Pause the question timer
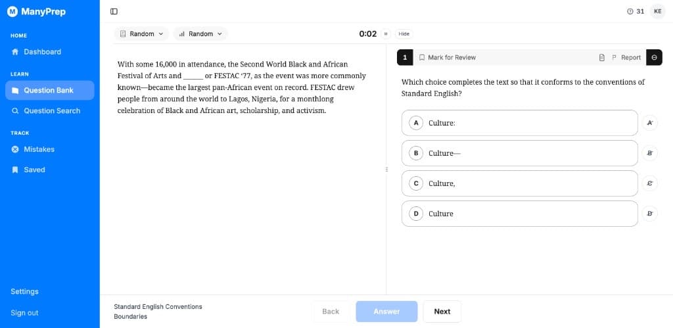The image size is (673, 328). (x=386, y=34)
